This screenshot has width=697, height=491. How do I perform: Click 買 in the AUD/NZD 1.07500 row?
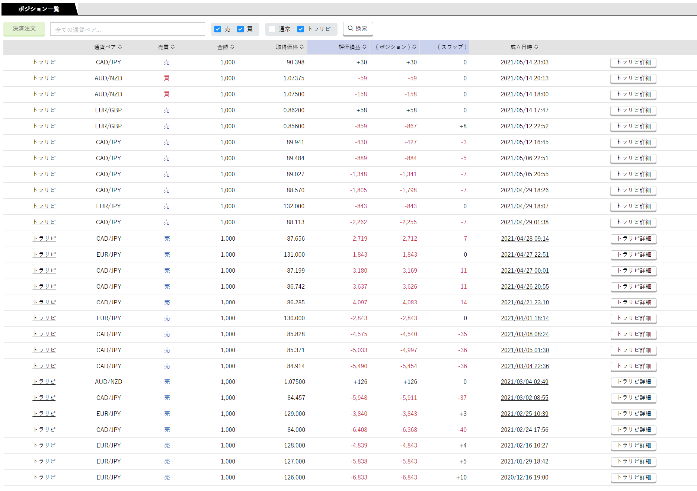166,94
